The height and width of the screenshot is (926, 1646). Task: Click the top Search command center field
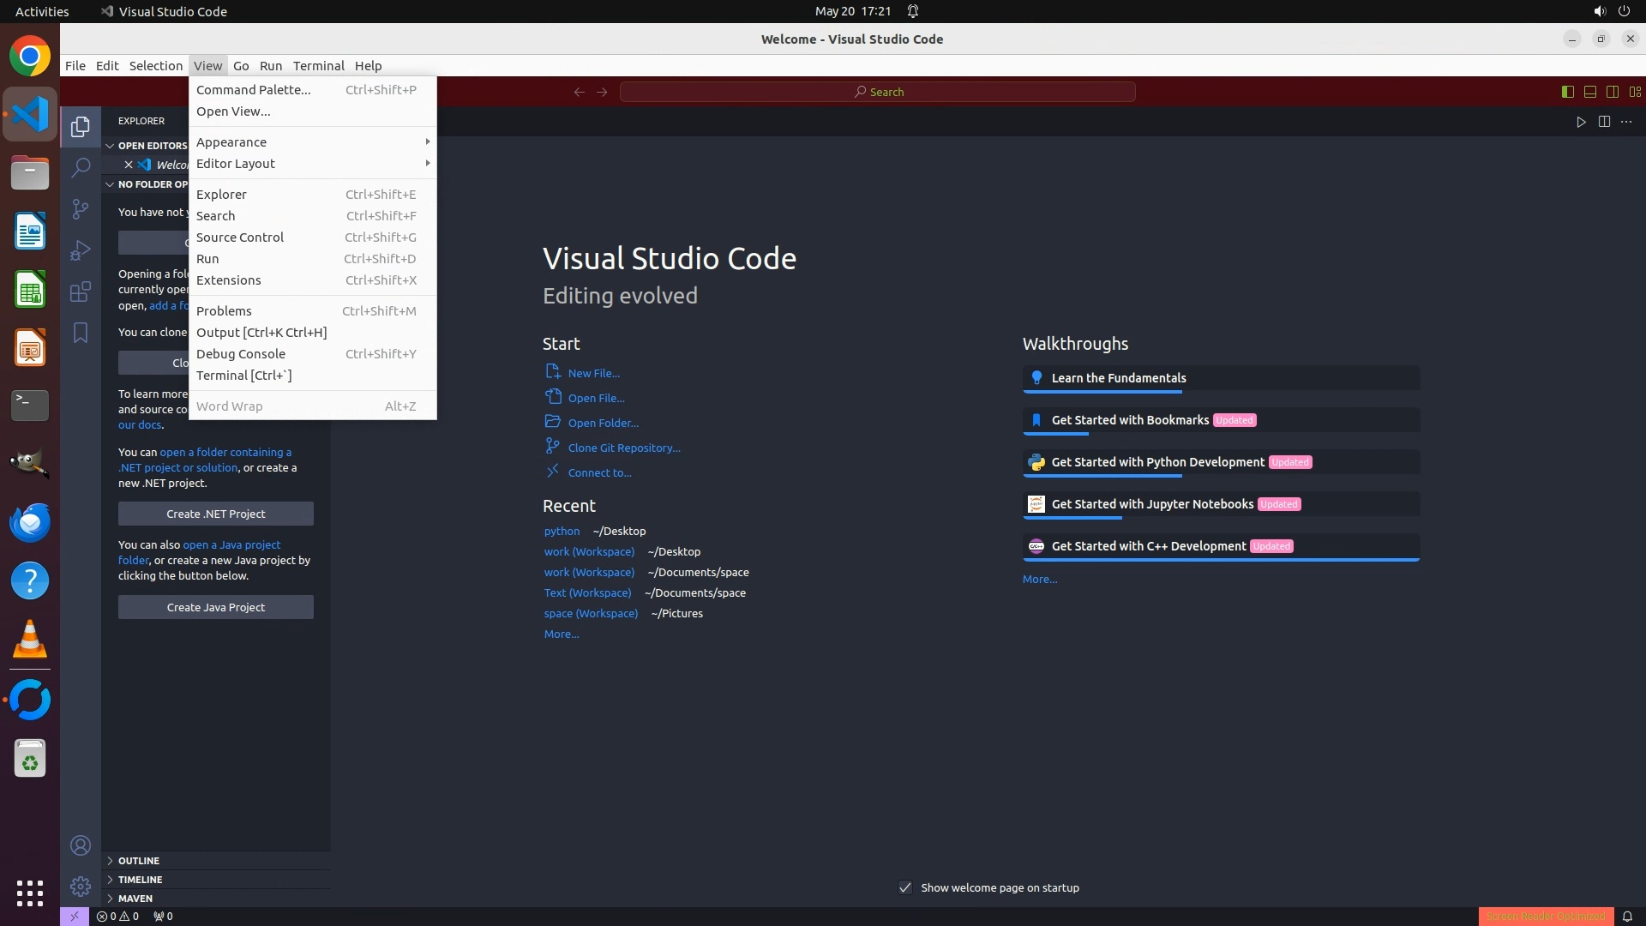point(877,92)
